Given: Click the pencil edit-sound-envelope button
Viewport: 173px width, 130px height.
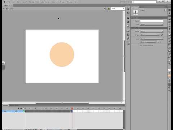Looking at the screenshot, I should [x=162, y=35].
